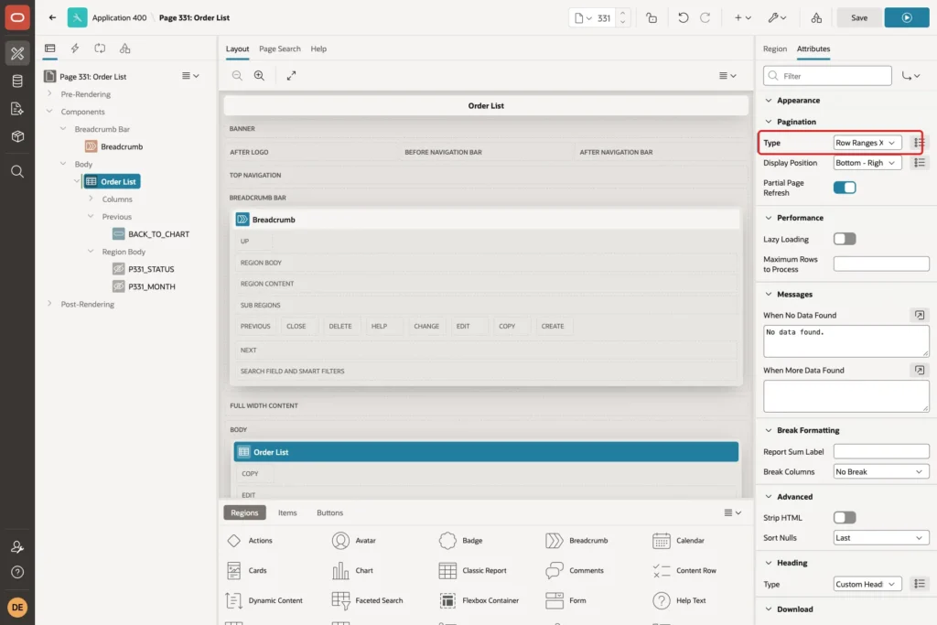
Task: Open administration user icon in sidebar
Action: (x=17, y=546)
